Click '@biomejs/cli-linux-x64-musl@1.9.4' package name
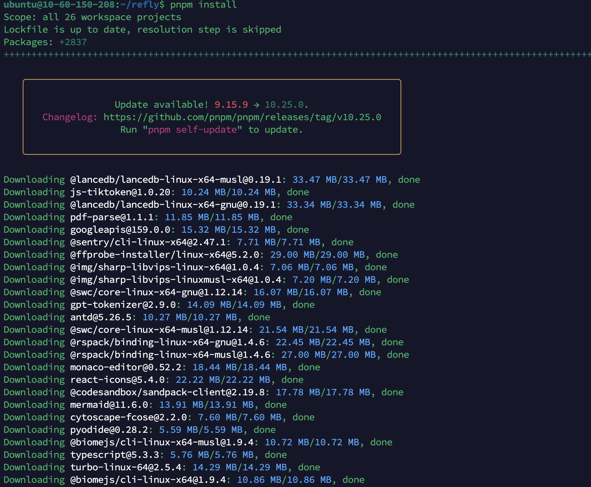 pos(162,443)
